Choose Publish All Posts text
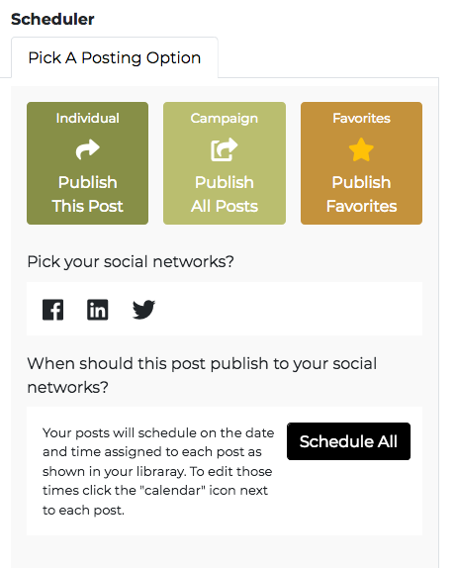 (225, 194)
